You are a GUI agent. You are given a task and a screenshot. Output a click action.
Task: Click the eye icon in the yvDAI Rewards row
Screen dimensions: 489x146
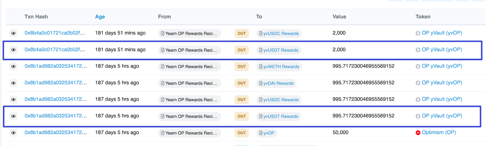click(13, 83)
